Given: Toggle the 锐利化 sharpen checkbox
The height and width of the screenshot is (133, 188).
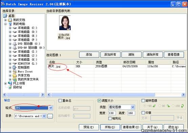Looking at the screenshot, I should pyautogui.click(x=110, y=118).
